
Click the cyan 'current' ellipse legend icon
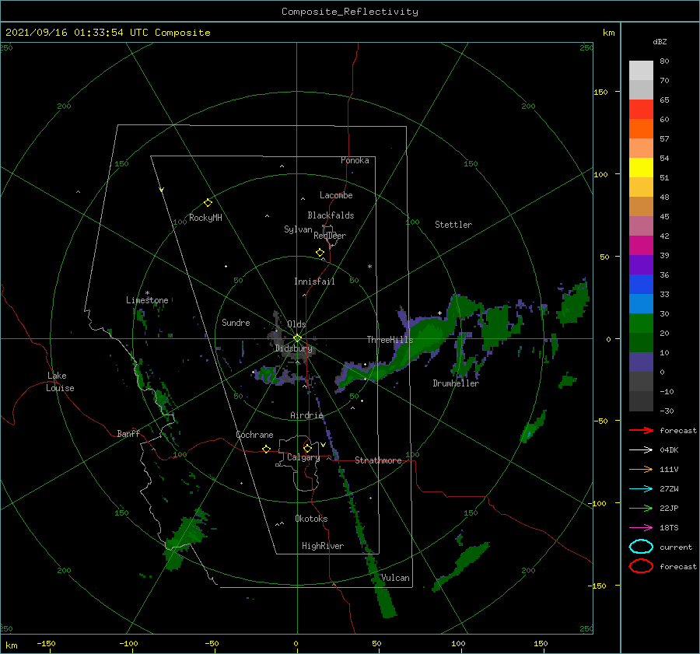point(641,547)
